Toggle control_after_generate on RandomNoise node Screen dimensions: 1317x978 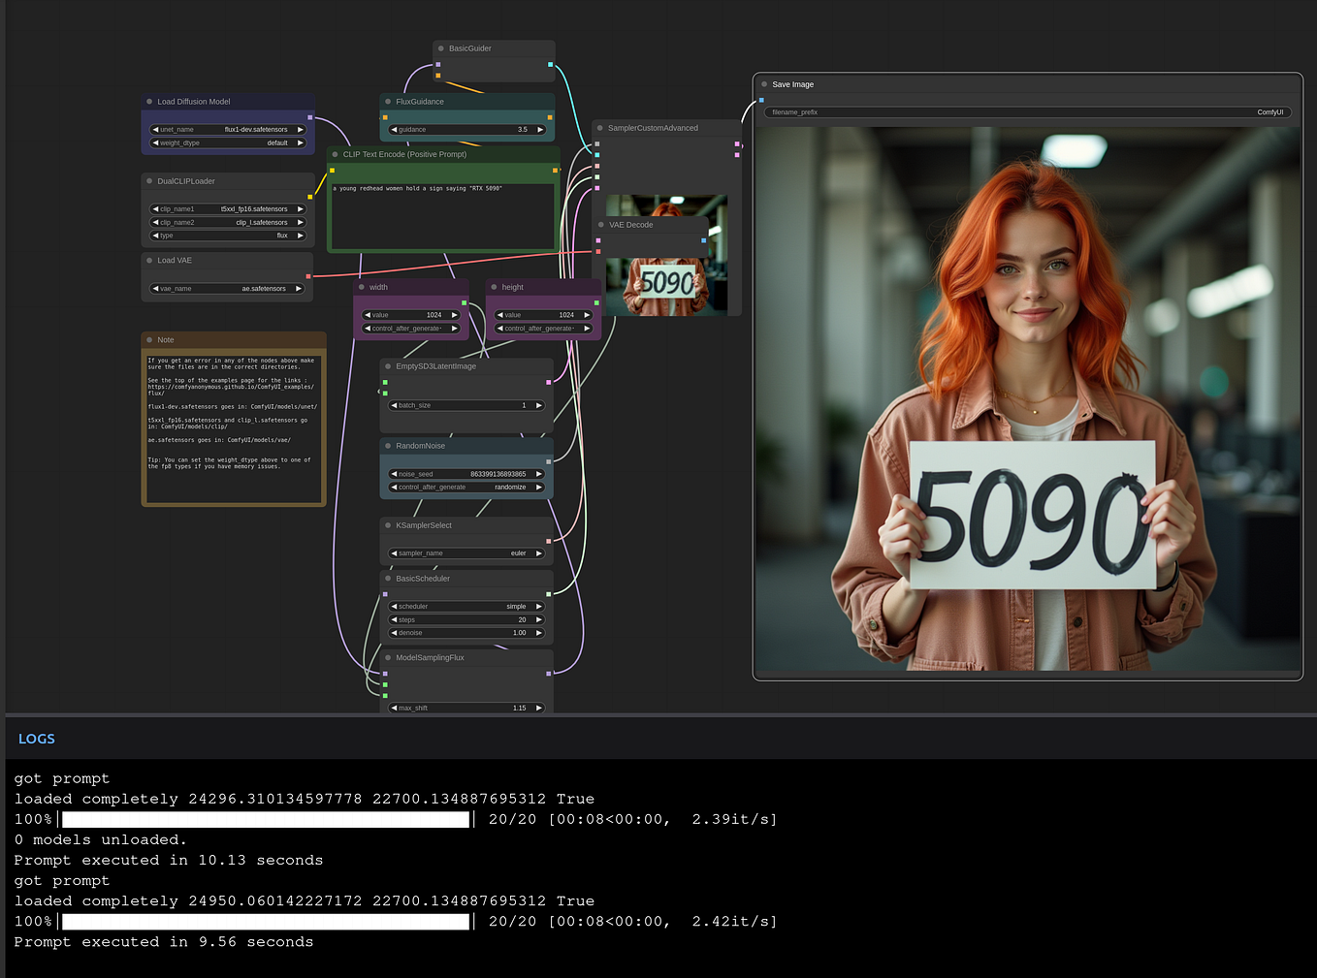click(x=466, y=487)
